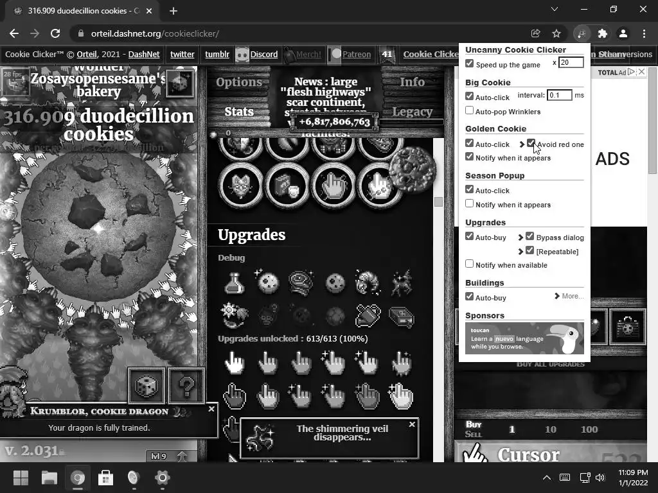Close the shimmering veil notification
658x493 pixels.
click(412, 424)
